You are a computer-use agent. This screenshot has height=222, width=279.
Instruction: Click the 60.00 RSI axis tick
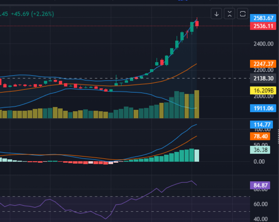260,204
